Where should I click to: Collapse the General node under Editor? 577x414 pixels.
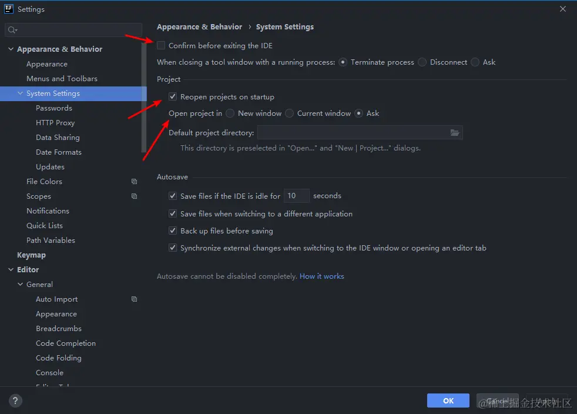click(x=20, y=285)
